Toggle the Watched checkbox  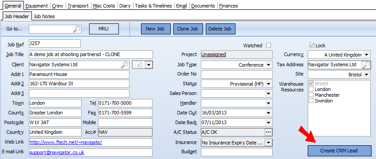point(269,45)
